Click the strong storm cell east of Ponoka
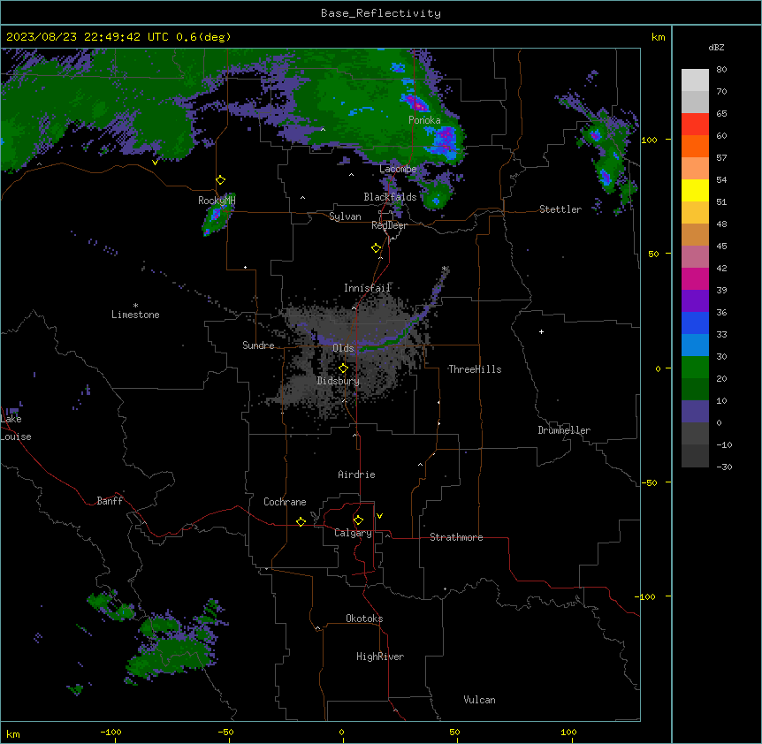 (446, 140)
